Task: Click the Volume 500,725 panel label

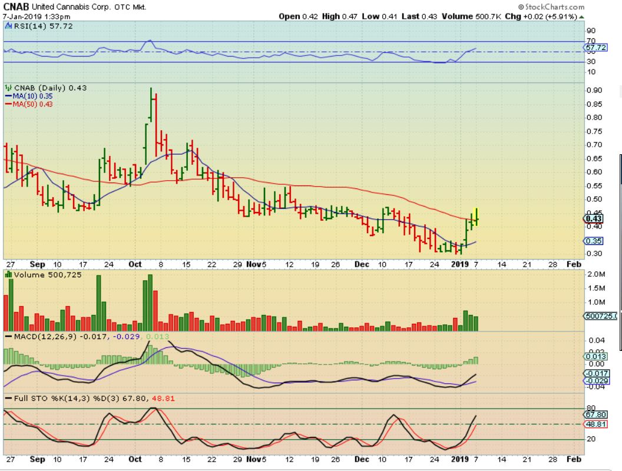Action: point(48,275)
